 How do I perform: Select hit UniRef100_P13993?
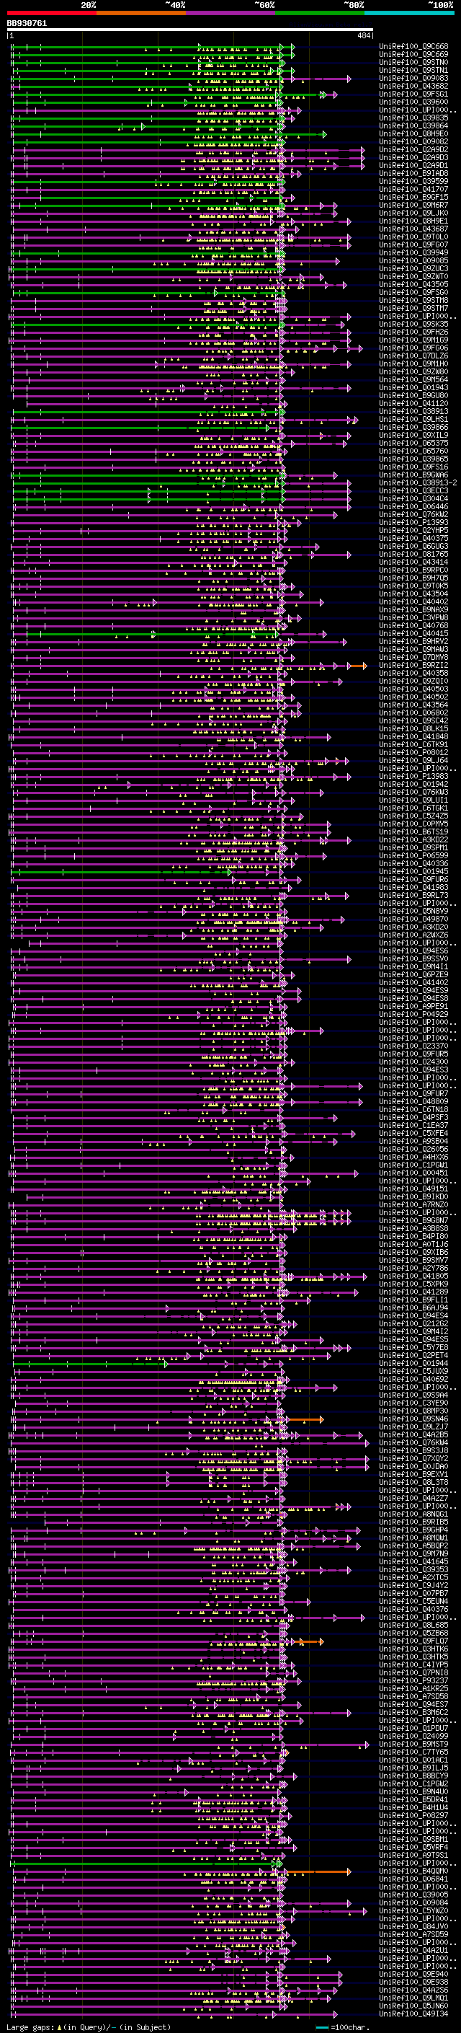[x=413, y=522]
